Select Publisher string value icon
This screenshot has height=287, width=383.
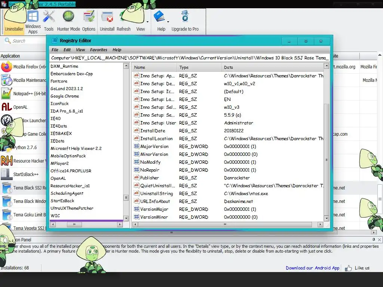pyautogui.click(x=137, y=178)
